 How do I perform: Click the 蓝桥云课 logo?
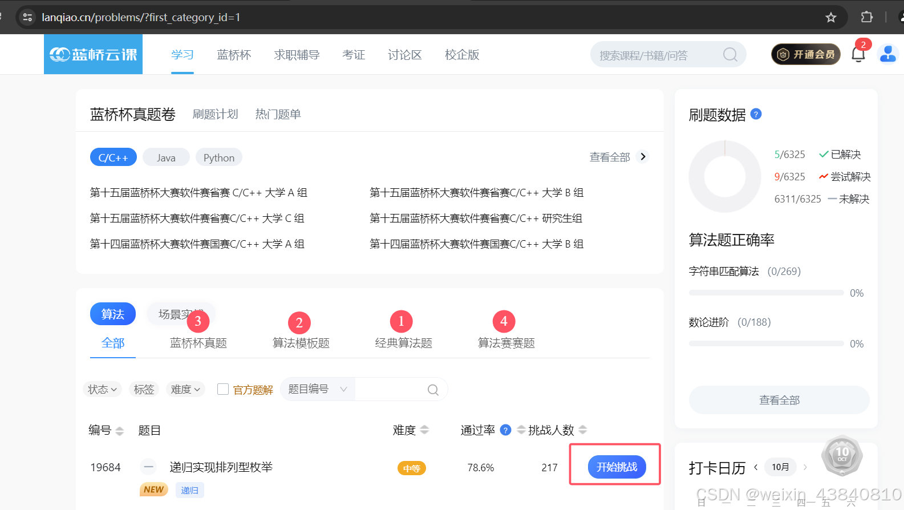(93, 54)
